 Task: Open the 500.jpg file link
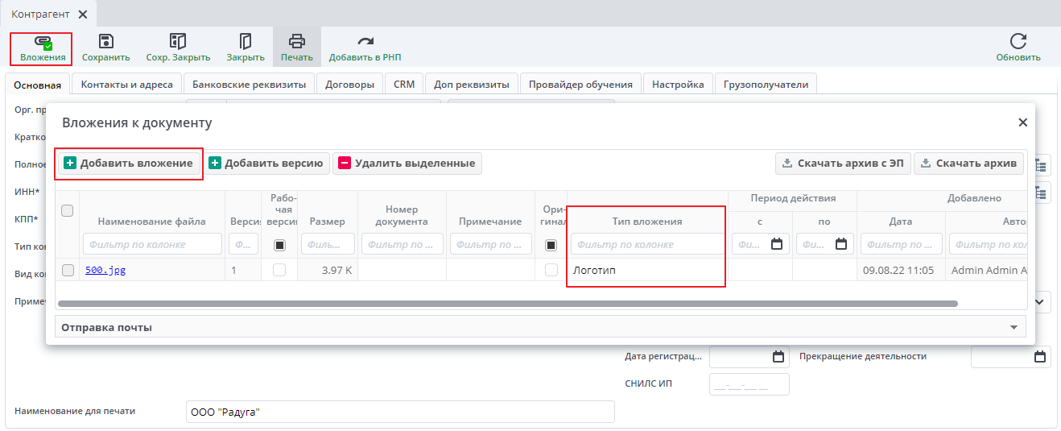click(x=105, y=271)
